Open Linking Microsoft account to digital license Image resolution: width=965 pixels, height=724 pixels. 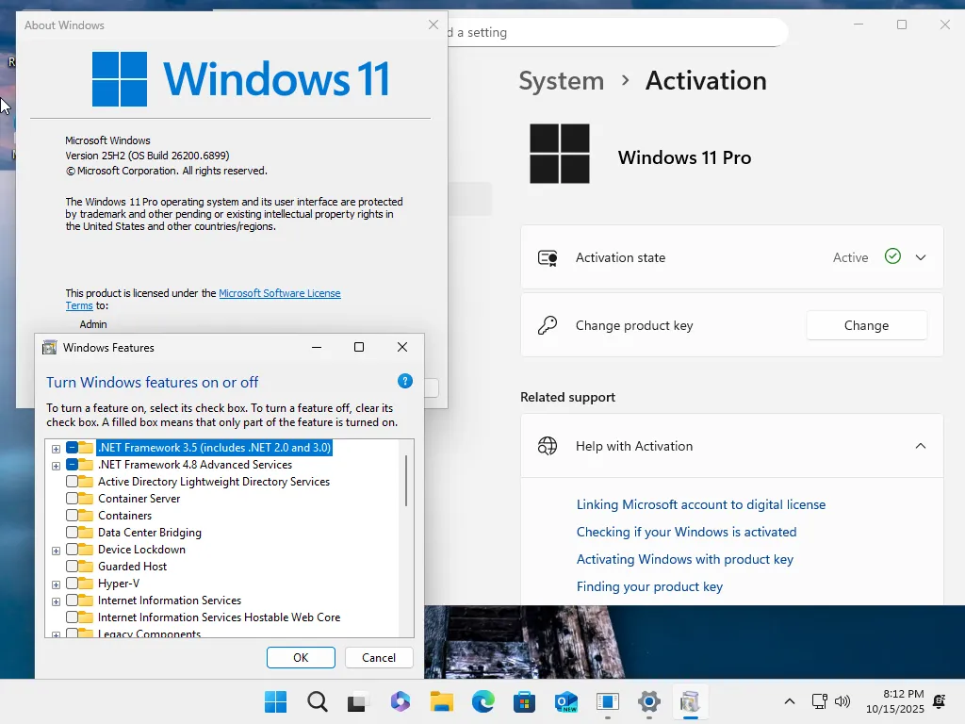701,504
